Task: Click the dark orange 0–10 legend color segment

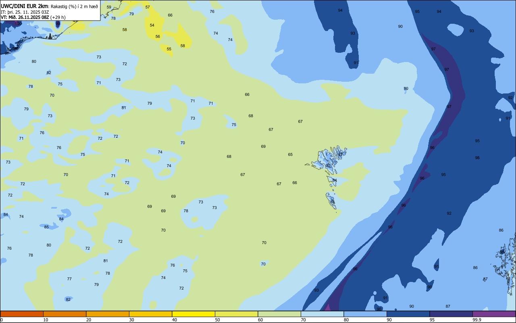Action: click(x=22, y=314)
